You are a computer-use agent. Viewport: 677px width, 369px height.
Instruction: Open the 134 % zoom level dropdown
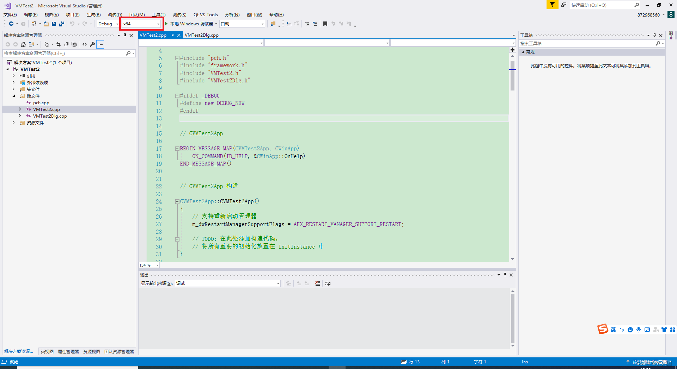(149, 265)
